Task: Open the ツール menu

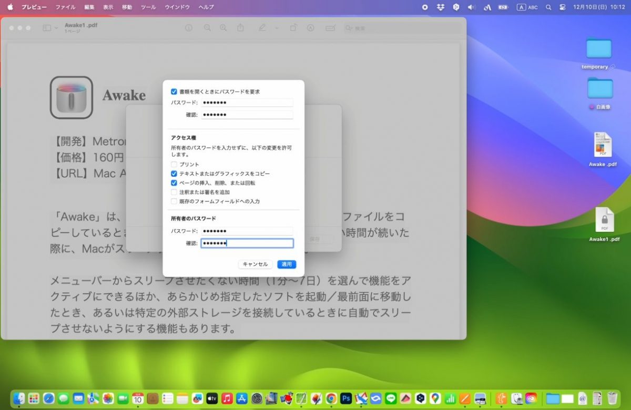Action: [148, 7]
